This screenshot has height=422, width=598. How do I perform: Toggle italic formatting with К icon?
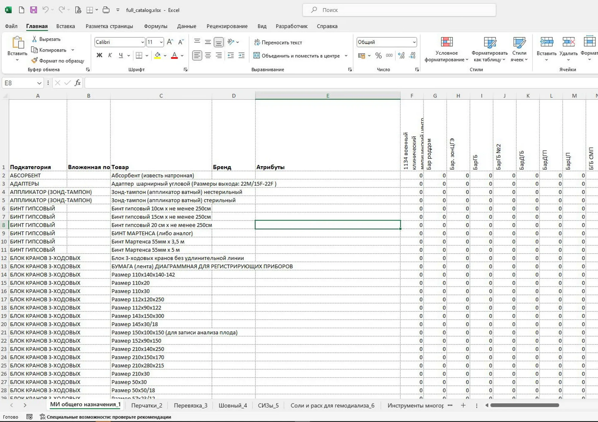tap(110, 55)
